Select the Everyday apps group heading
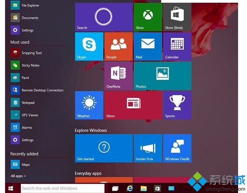The image size is (247, 193). pos(88,174)
